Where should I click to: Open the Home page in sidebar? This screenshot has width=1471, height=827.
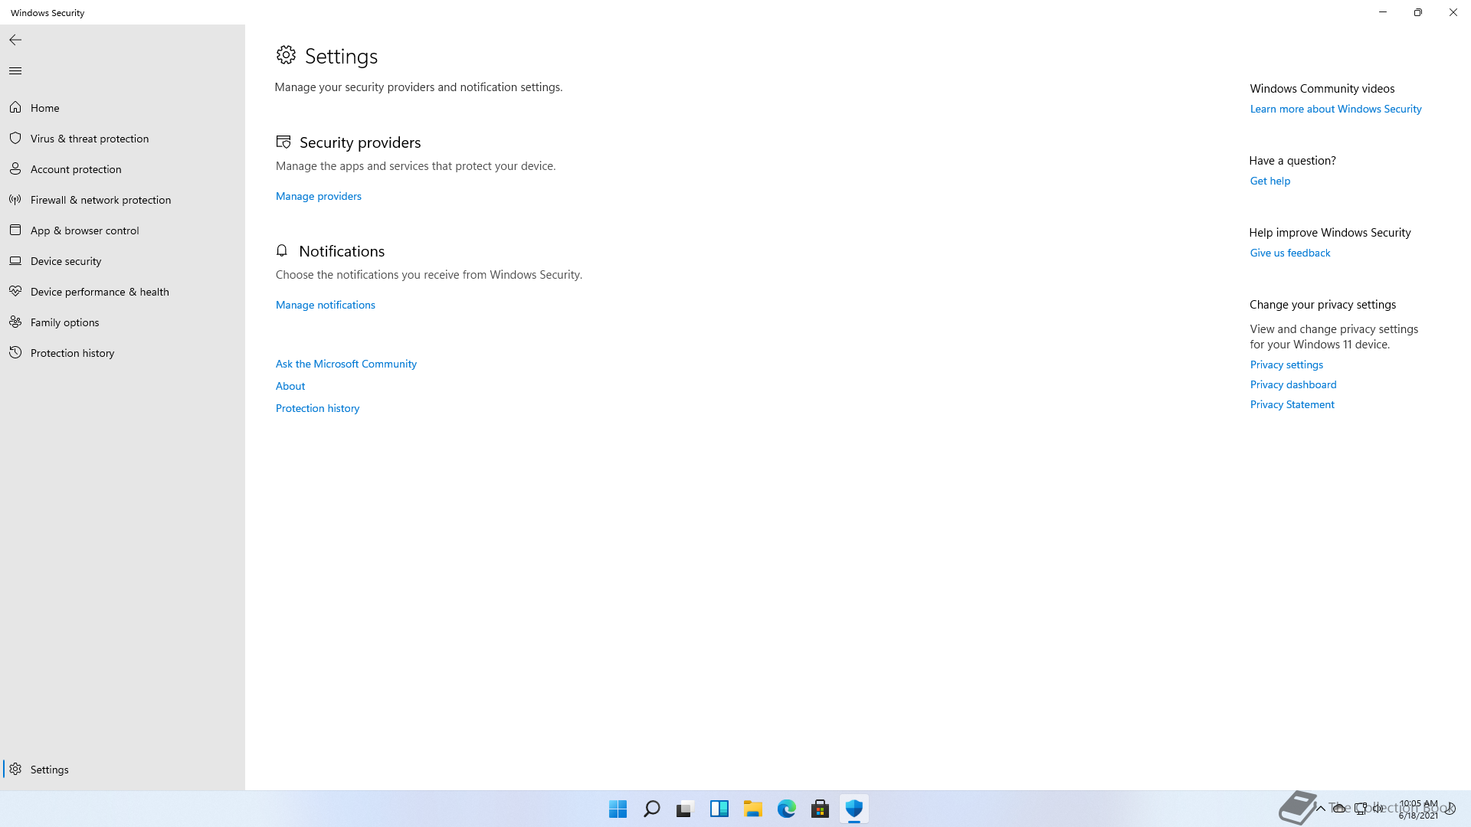click(123, 108)
